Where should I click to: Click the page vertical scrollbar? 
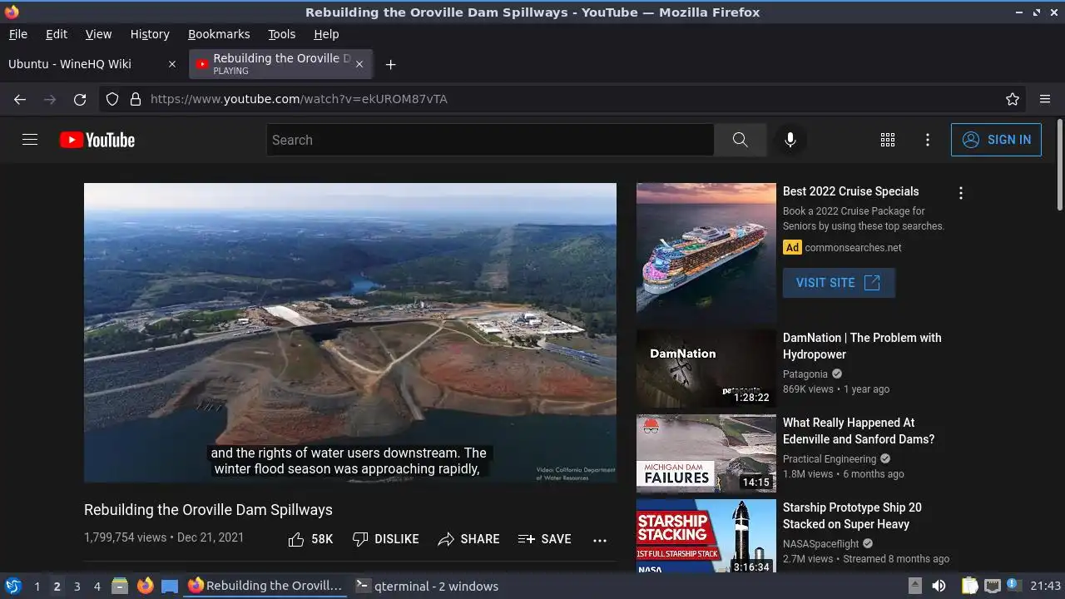tap(1059, 165)
